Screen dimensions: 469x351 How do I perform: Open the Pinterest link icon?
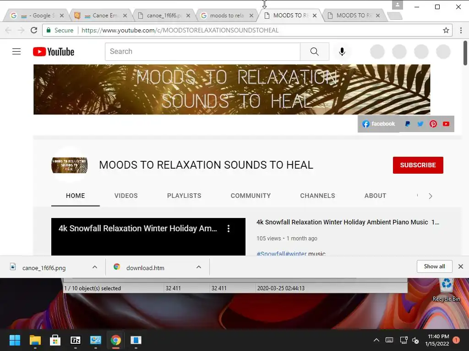[433, 124]
